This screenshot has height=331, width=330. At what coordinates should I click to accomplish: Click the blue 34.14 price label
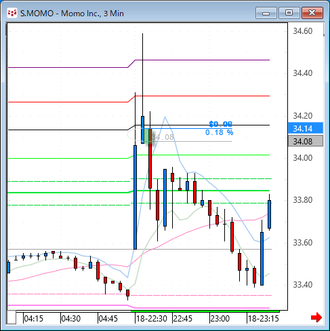tap(306, 128)
